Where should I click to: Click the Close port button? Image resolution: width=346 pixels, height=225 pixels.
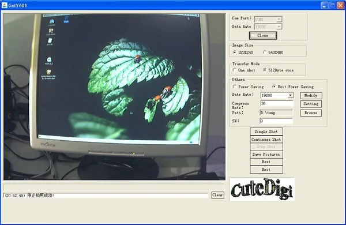(x=263, y=36)
